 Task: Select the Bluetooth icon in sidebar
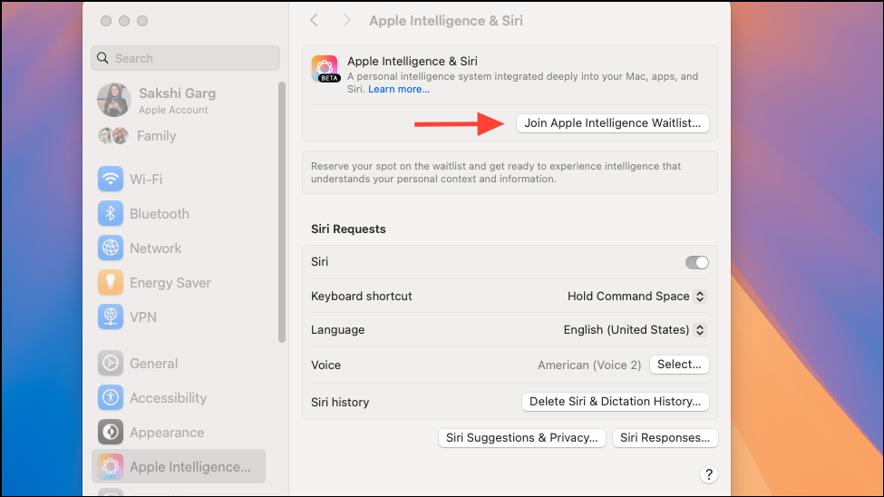click(x=111, y=214)
